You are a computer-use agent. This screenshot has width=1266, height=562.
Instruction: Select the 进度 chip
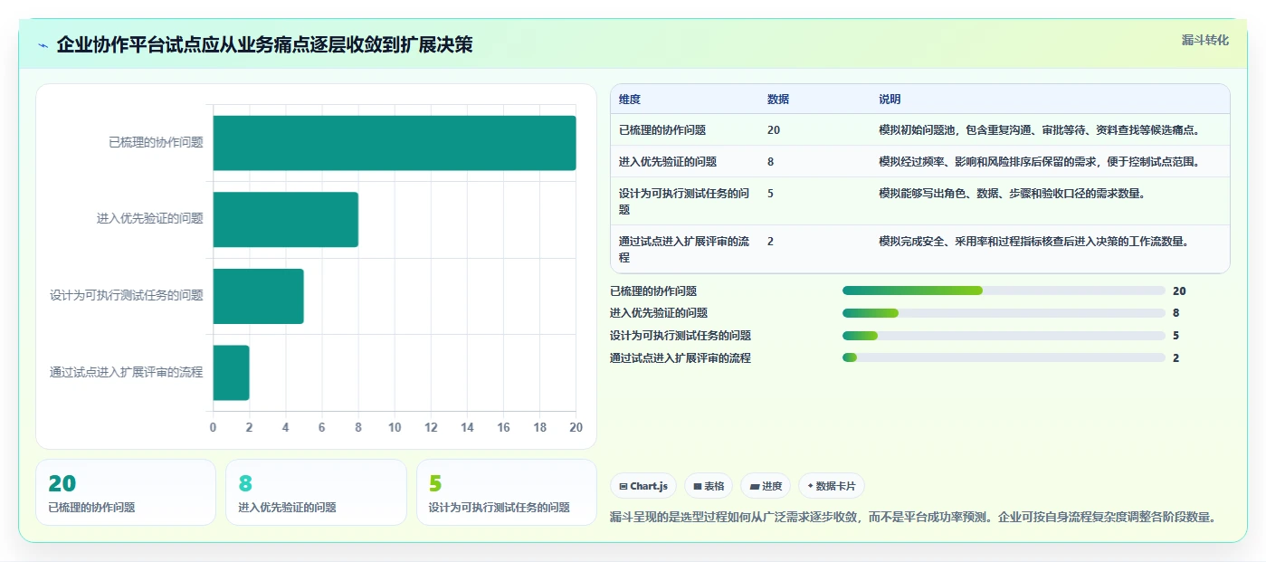[x=766, y=486]
